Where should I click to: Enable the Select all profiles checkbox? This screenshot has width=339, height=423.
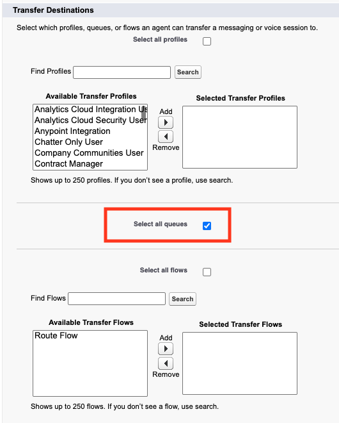coord(207,41)
